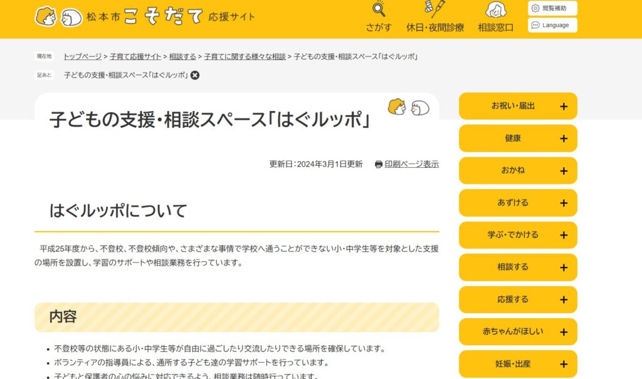This screenshot has height=379, width=642.
Task: Click the speech bubble icon on Language button
Action: click(535, 25)
